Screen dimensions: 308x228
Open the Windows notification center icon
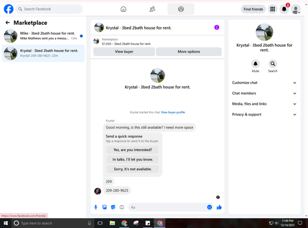[300, 223]
